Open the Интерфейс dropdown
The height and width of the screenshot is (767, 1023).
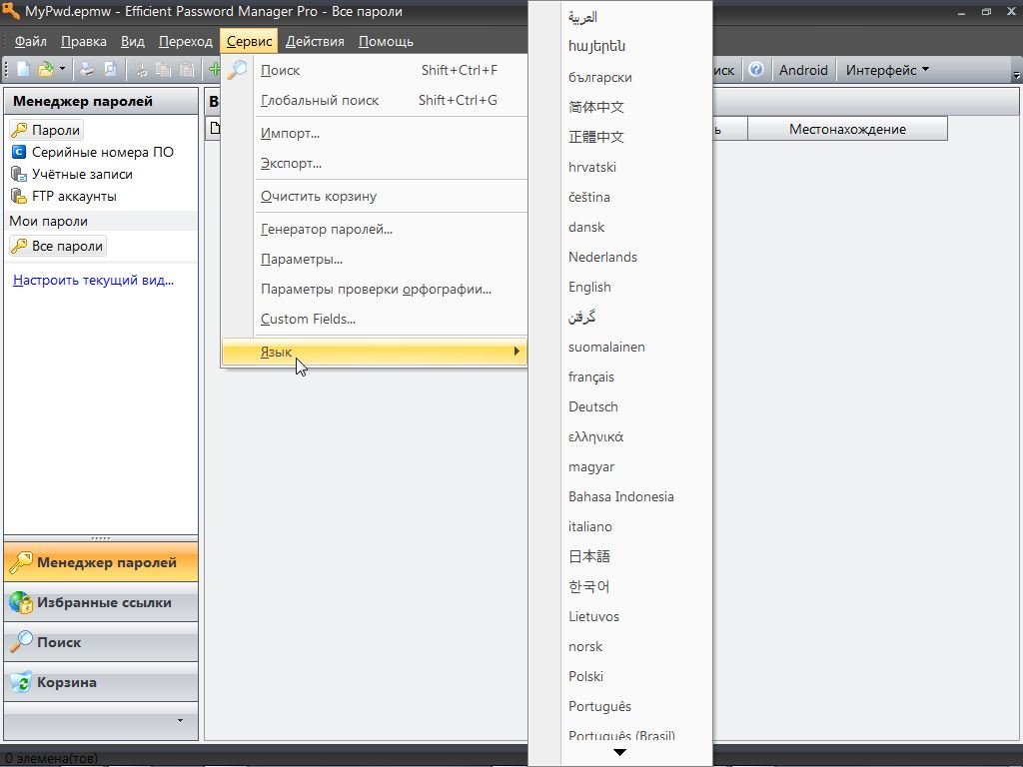(x=887, y=70)
